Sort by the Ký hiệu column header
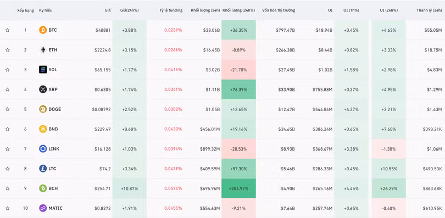Viewport: 445px width, 218px height. (x=46, y=10)
